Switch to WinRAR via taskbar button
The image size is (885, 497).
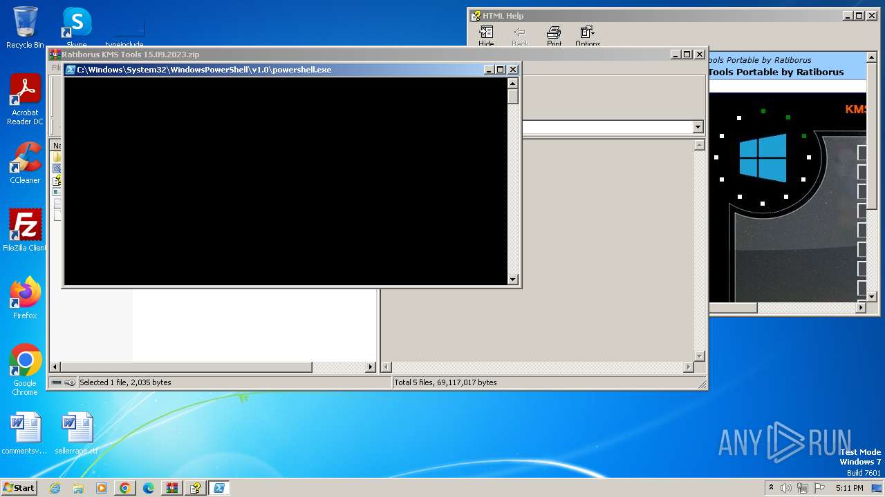tap(172, 488)
